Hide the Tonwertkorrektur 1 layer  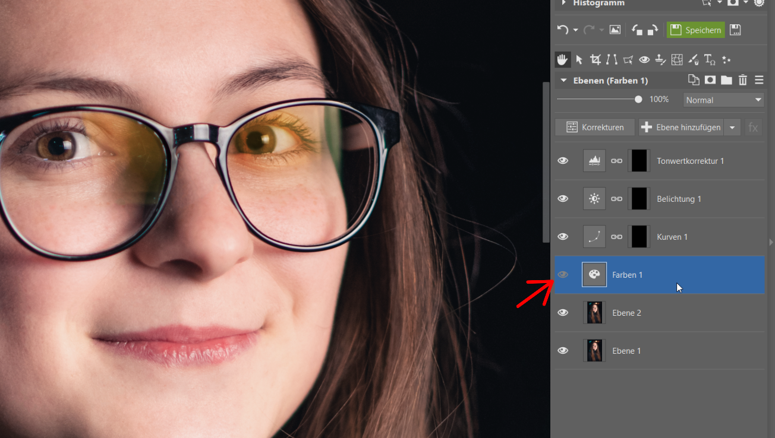point(563,161)
